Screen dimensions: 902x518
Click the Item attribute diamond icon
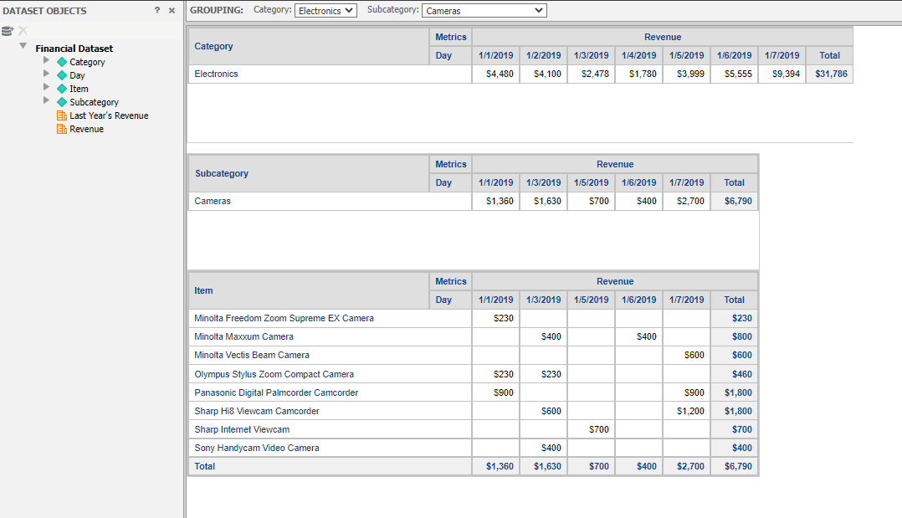point(62,89)
